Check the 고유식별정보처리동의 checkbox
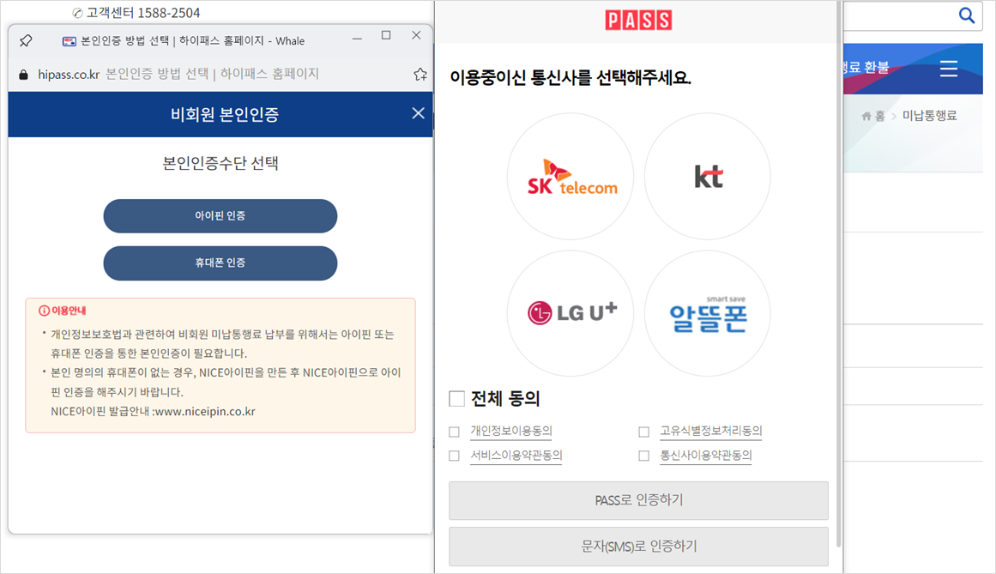The image size is (996, 574). tap(644, 432)
